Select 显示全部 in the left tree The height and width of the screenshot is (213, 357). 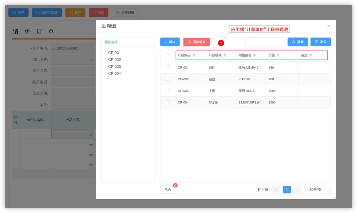111,42
